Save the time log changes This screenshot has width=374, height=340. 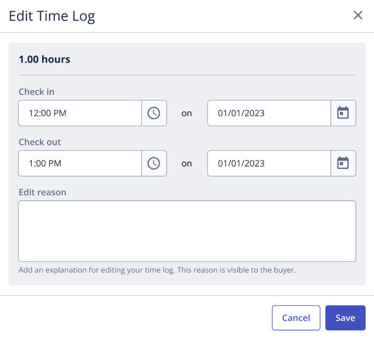[x=345, y=318]
